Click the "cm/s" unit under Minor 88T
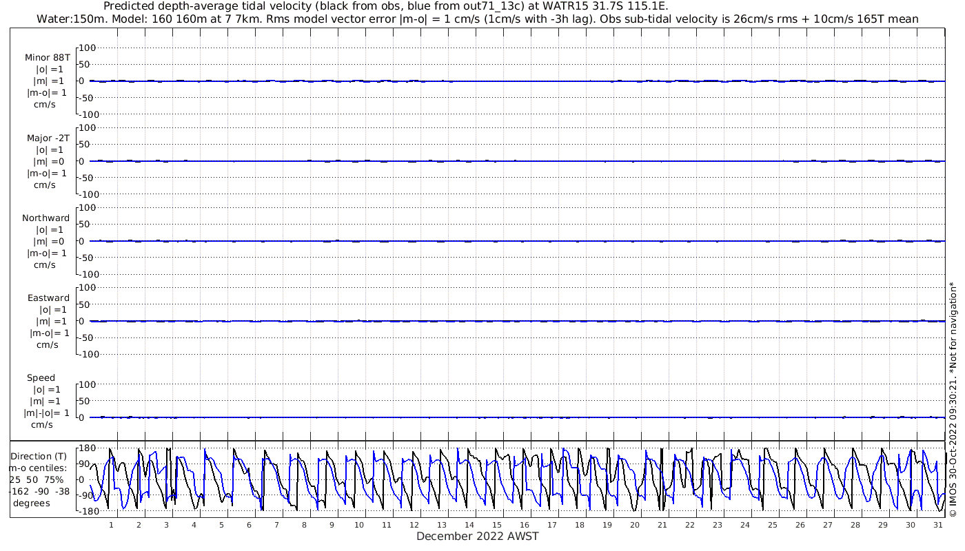Image resolution: width=965 pixels, height=551 pixels. (45, 105)
